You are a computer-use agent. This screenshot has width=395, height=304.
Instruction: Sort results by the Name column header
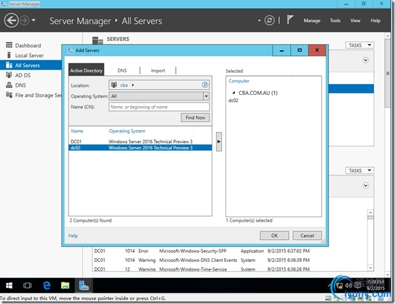(77, 131)
